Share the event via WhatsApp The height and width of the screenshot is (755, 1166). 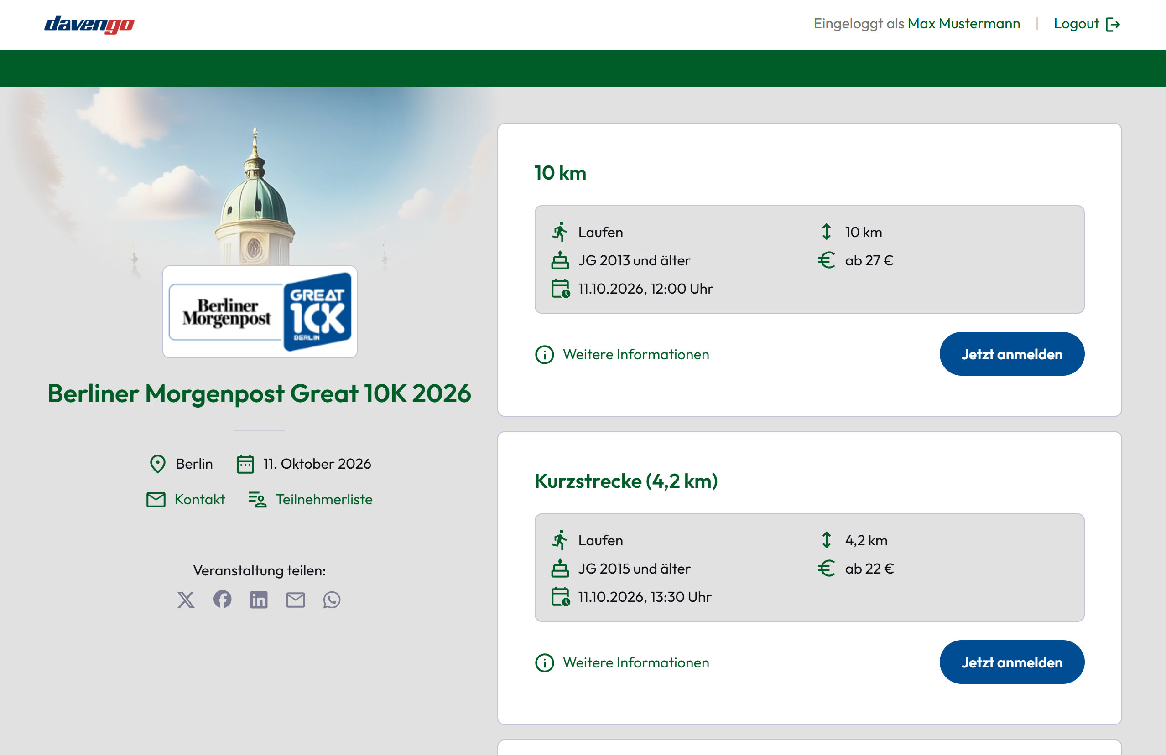click(332, 600)
